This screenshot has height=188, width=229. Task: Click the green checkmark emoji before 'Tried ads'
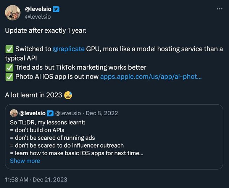coord(9,67)
